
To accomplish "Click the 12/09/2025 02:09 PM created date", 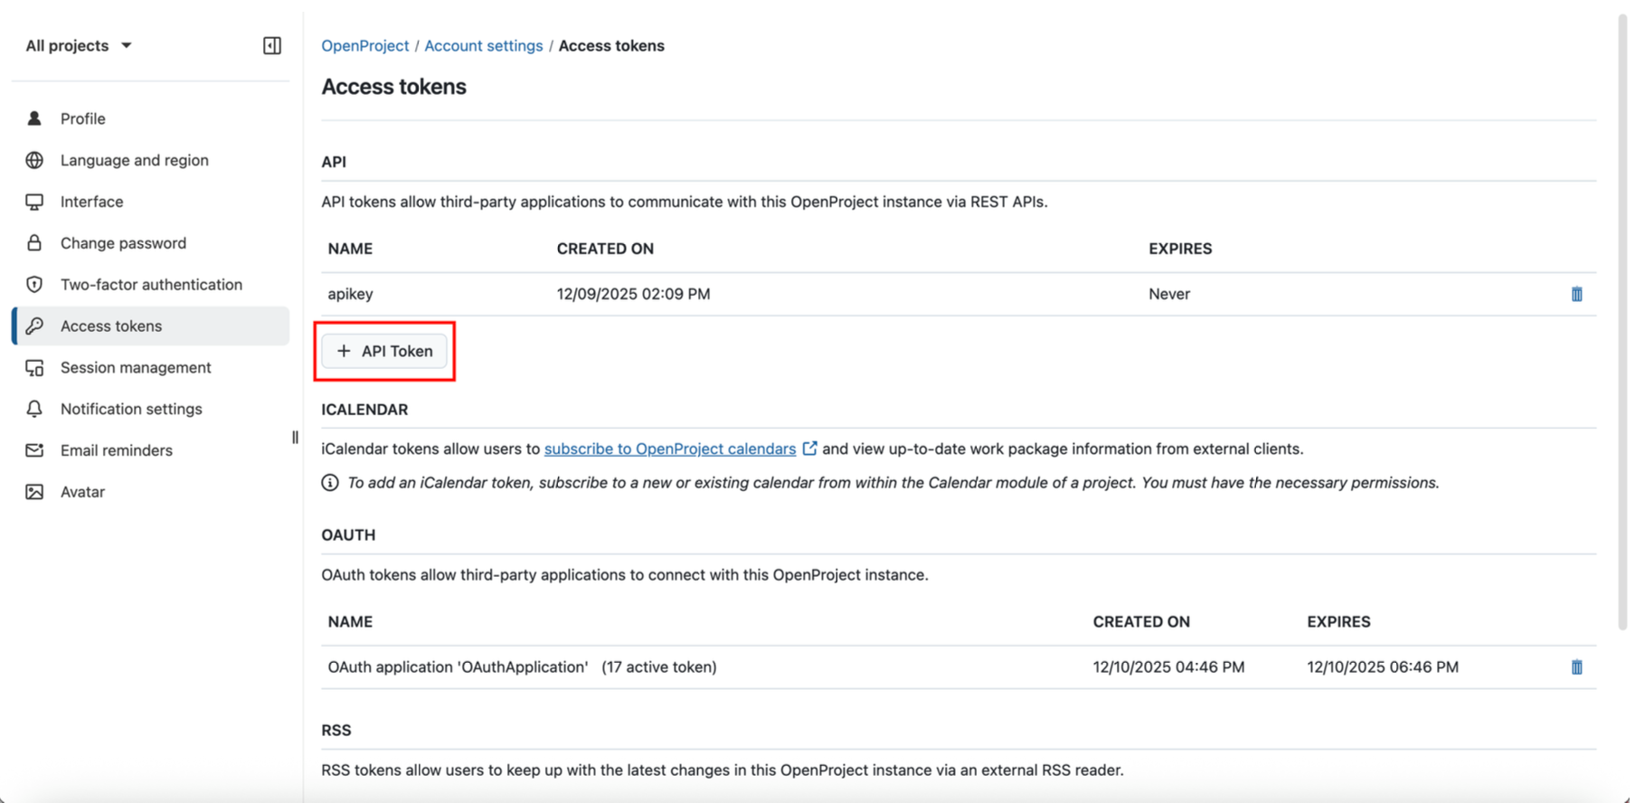I will point(633,294).
